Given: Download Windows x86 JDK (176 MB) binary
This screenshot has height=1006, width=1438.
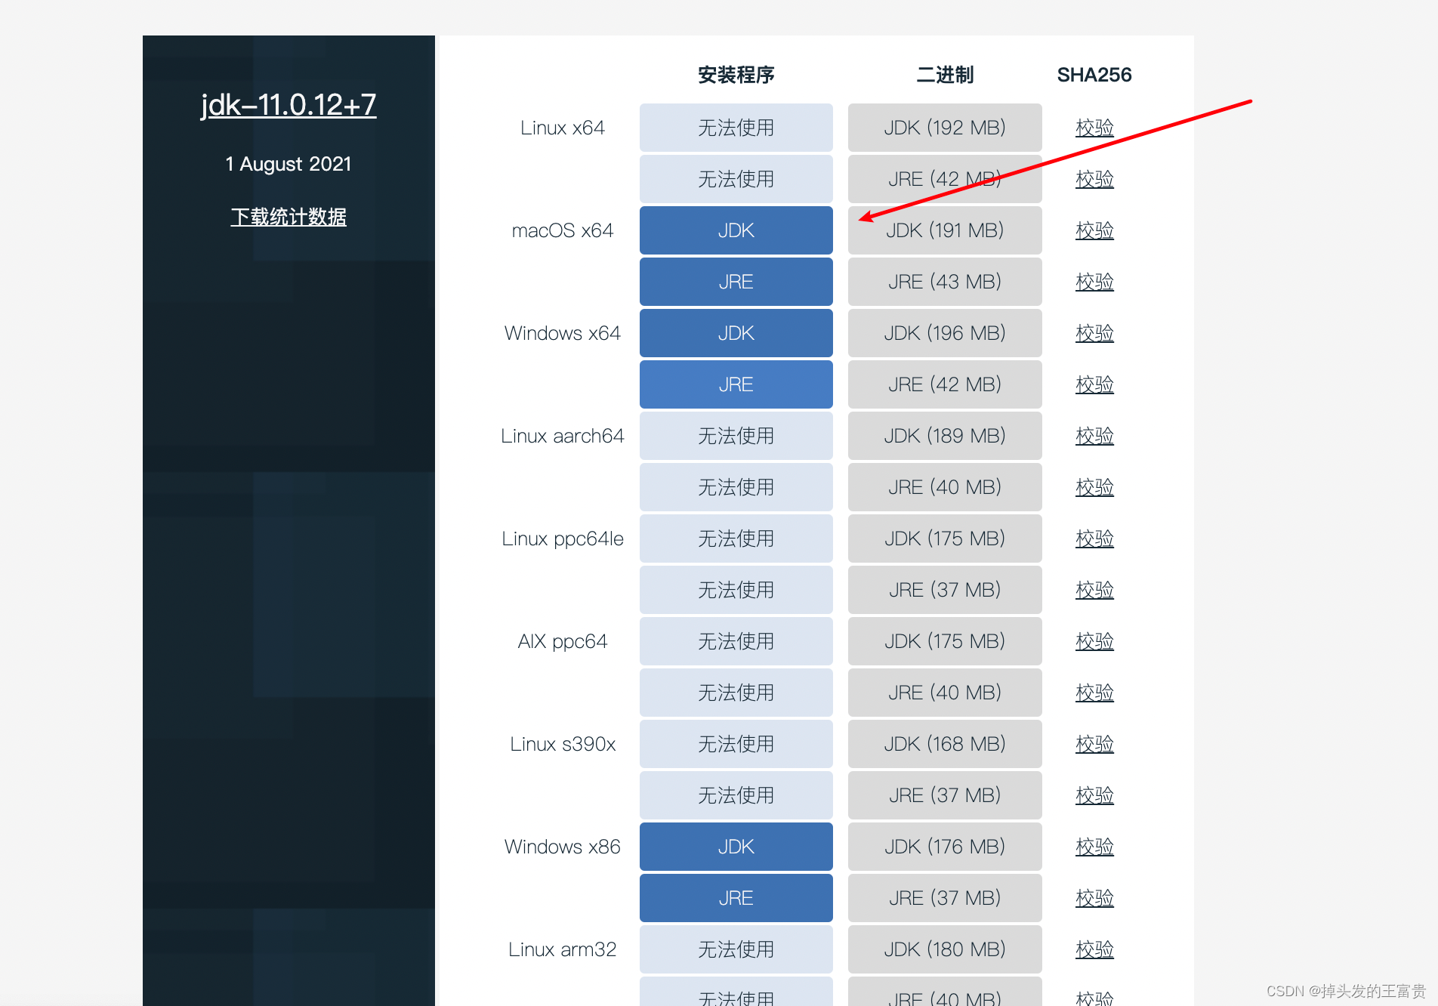Looking at the screenshot, I should (x=945, y=847).
